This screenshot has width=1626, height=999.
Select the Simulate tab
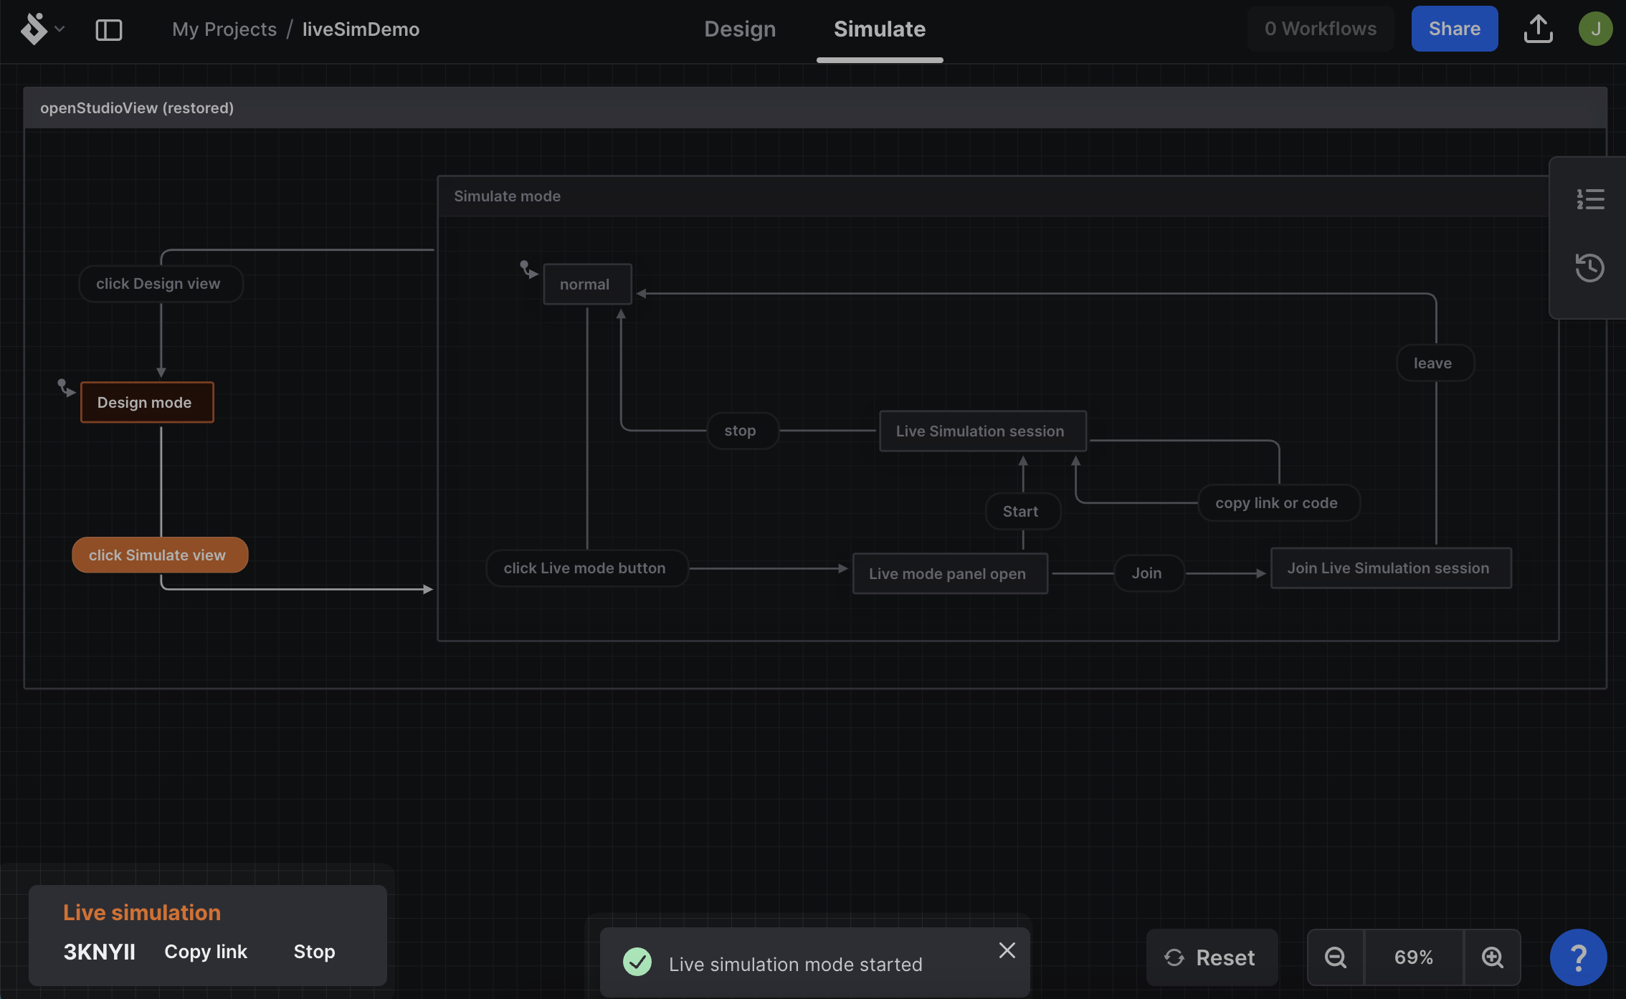pyautogui.click(x=880, y=29)
